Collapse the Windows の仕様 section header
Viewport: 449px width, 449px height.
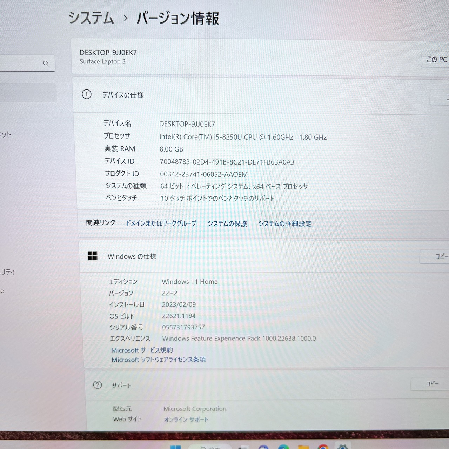[x=264, y=256]
